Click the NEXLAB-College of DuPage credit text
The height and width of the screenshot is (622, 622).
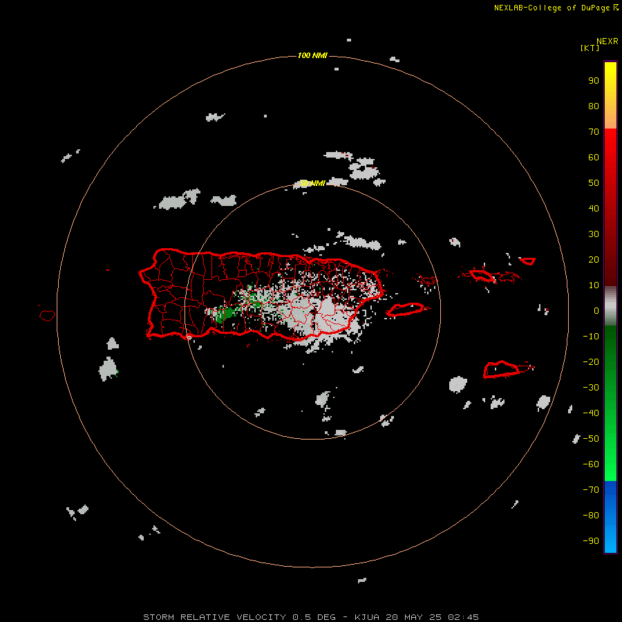pos(556,8)
